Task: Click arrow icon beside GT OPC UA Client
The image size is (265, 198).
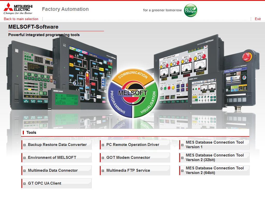Action: pyautogui.click(x=25, y=184)
